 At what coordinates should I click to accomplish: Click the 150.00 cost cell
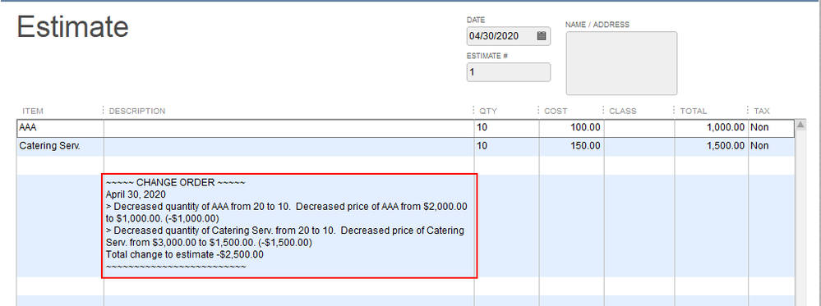point(571,147)
